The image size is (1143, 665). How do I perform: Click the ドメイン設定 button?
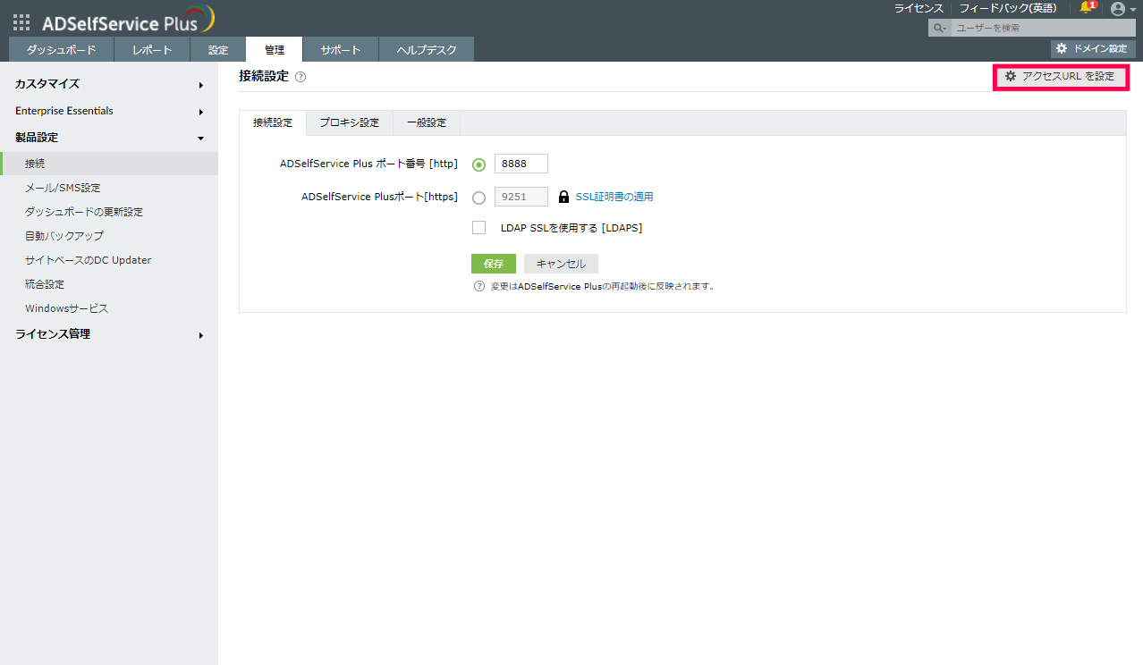[x=1093, y=48]
